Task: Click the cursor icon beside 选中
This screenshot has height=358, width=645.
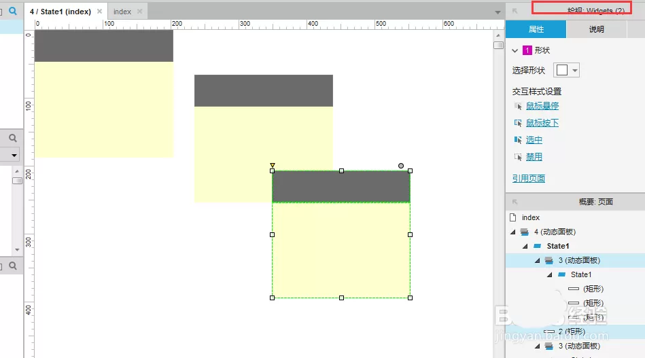Action: 518,140
